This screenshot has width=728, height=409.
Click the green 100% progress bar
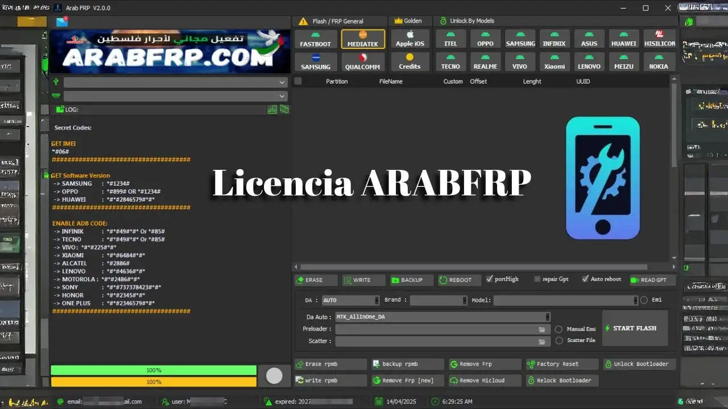pos(154,370)
